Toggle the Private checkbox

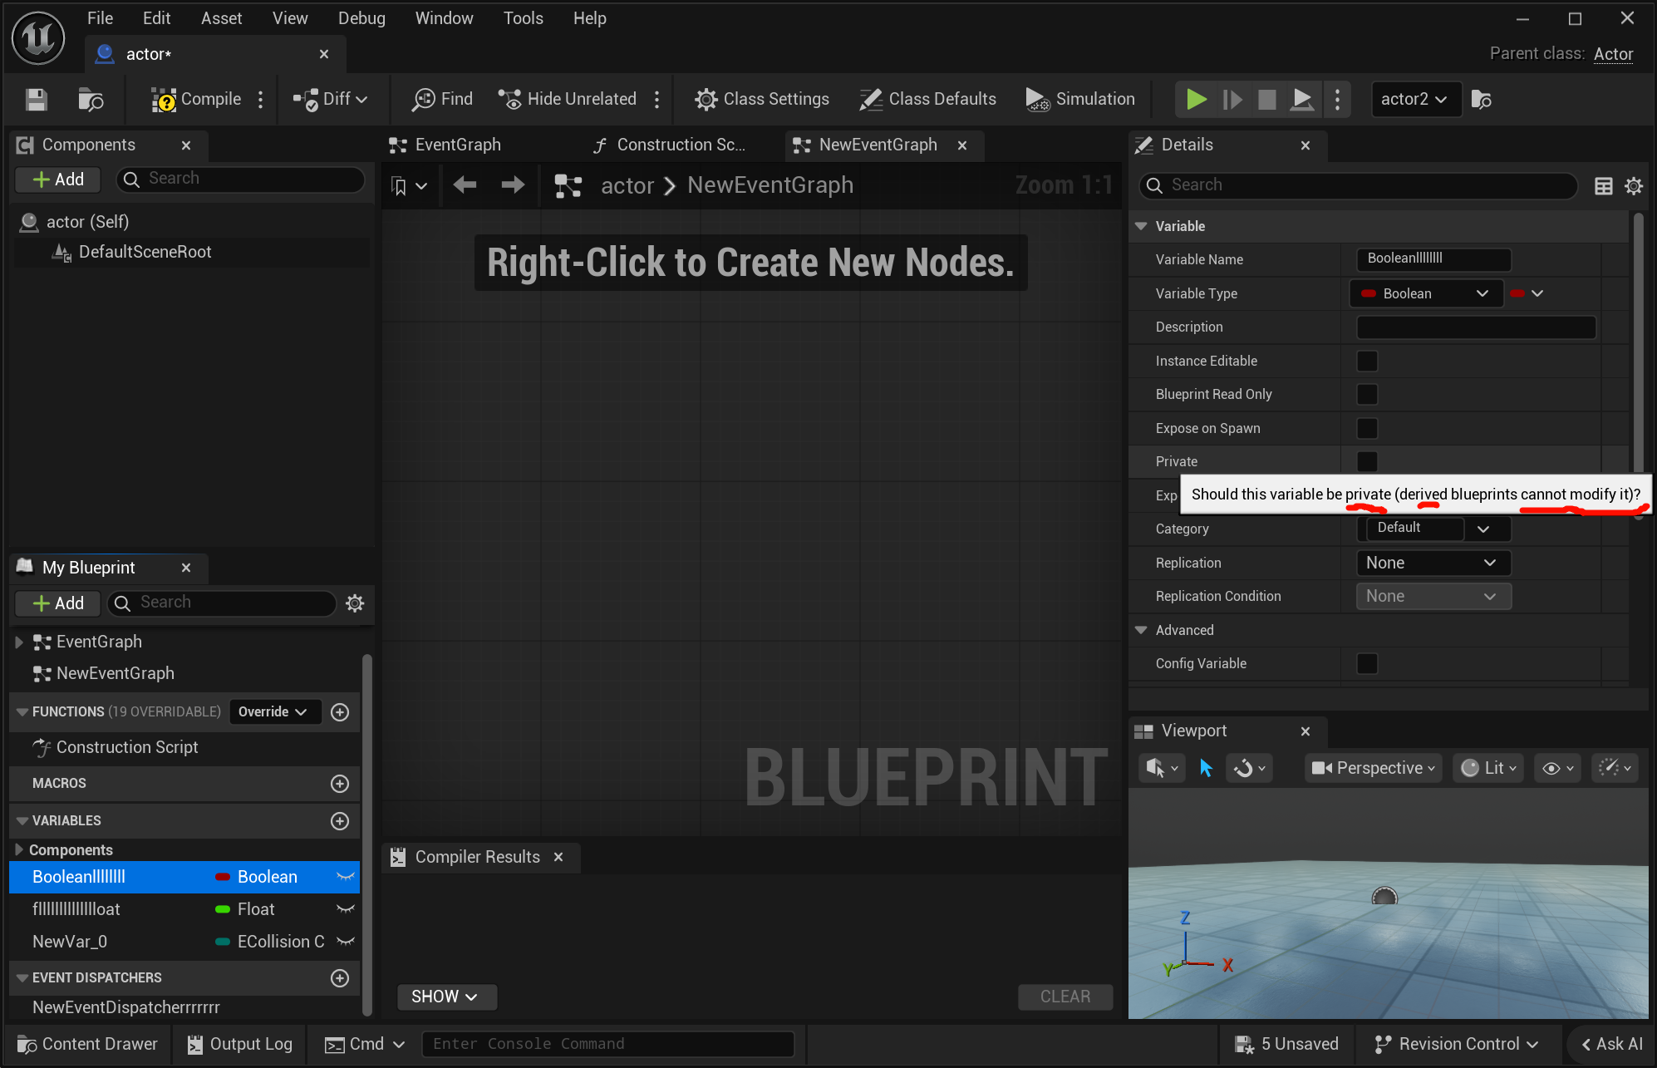(x=1366, y=461)
